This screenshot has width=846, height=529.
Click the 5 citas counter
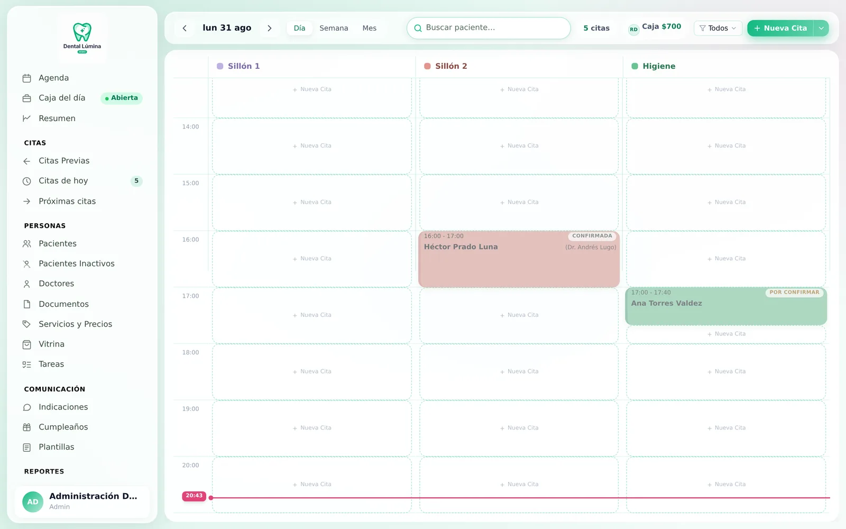tap(596, 28)
